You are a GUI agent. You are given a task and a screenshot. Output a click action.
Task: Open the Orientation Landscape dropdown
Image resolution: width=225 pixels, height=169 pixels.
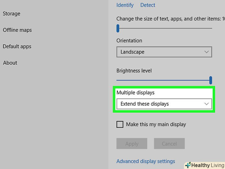[x=164, y=52]
